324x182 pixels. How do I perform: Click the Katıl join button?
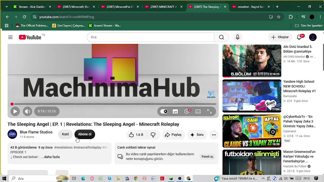(65, 134)
